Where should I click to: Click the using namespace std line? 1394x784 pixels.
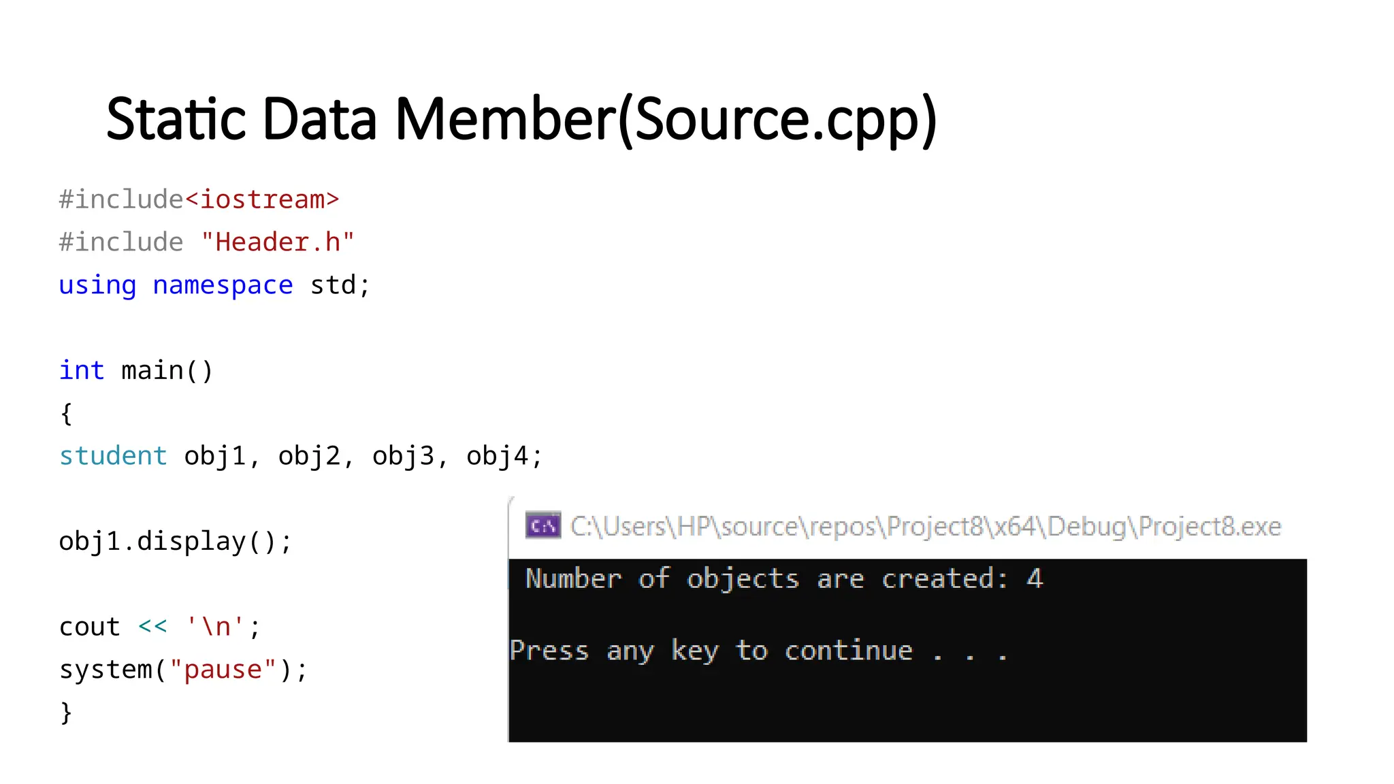click(x=214, y=285)
